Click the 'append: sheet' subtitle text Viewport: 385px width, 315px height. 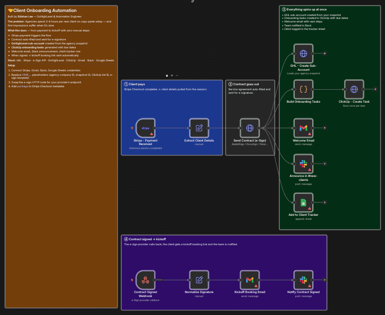tap(304, 219)
